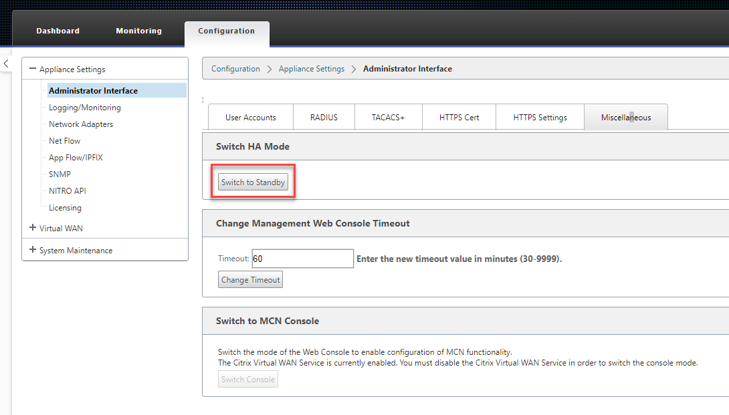Open Net Flow settings
This screenshot has height=415, width=729.
(65, 141)
